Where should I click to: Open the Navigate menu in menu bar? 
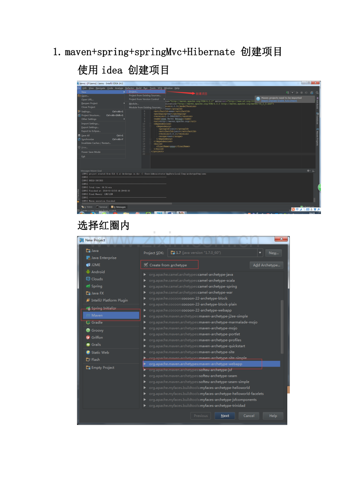click(100, 88)
